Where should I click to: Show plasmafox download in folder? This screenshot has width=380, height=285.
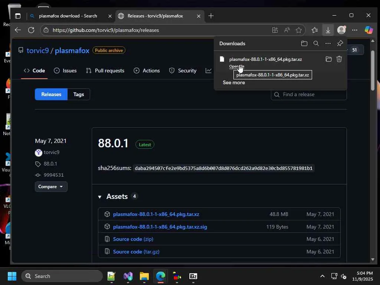tap(329, 59)
